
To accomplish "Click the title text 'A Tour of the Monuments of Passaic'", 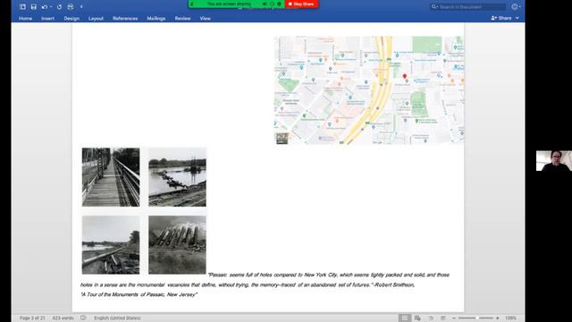I will tap(139, 294).
